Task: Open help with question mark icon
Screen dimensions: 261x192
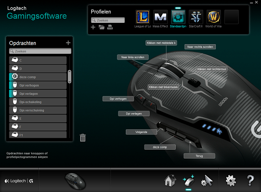Action: [x=250, y=180]
